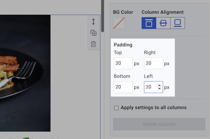Click the Column Alignment label
The image size is (210, 139).
[162, 12]
